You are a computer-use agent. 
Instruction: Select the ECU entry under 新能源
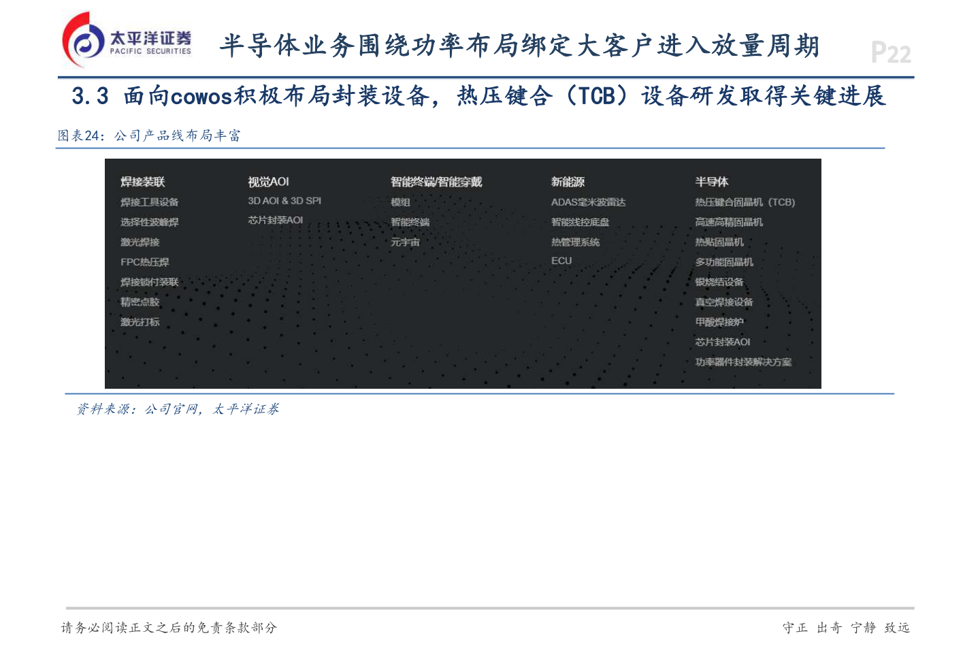coord(559,259)
